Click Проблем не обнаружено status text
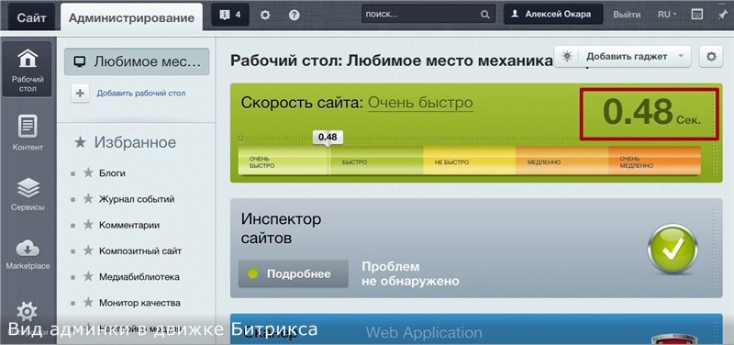The width and height of the screenshot is (734, 345). pyautogui.click(x=410, y=273)
